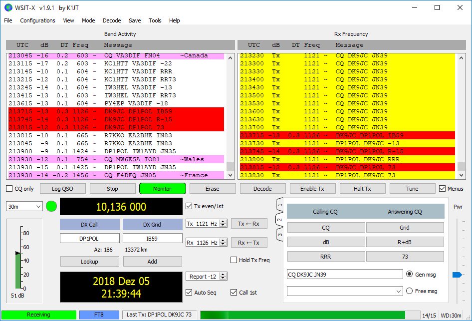This screenshot has height=321, width=472.
Task: Click the Add button
Action: coord(152,262)
